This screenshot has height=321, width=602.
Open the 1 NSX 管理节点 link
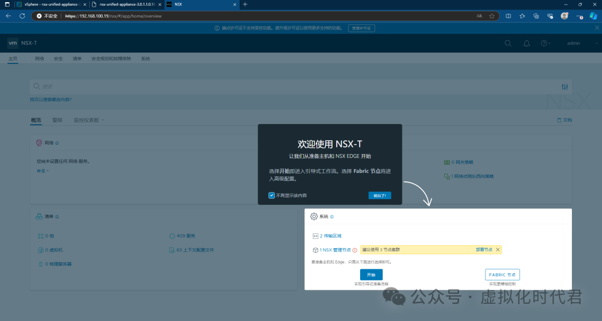tap(335, 250)
